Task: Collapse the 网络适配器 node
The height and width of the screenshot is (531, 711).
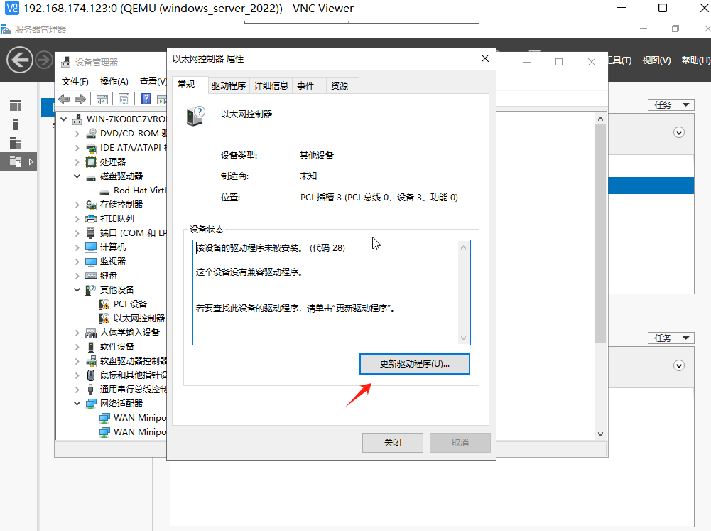Action: 77,404
